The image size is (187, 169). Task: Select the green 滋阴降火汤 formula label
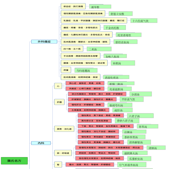[135, 153]
